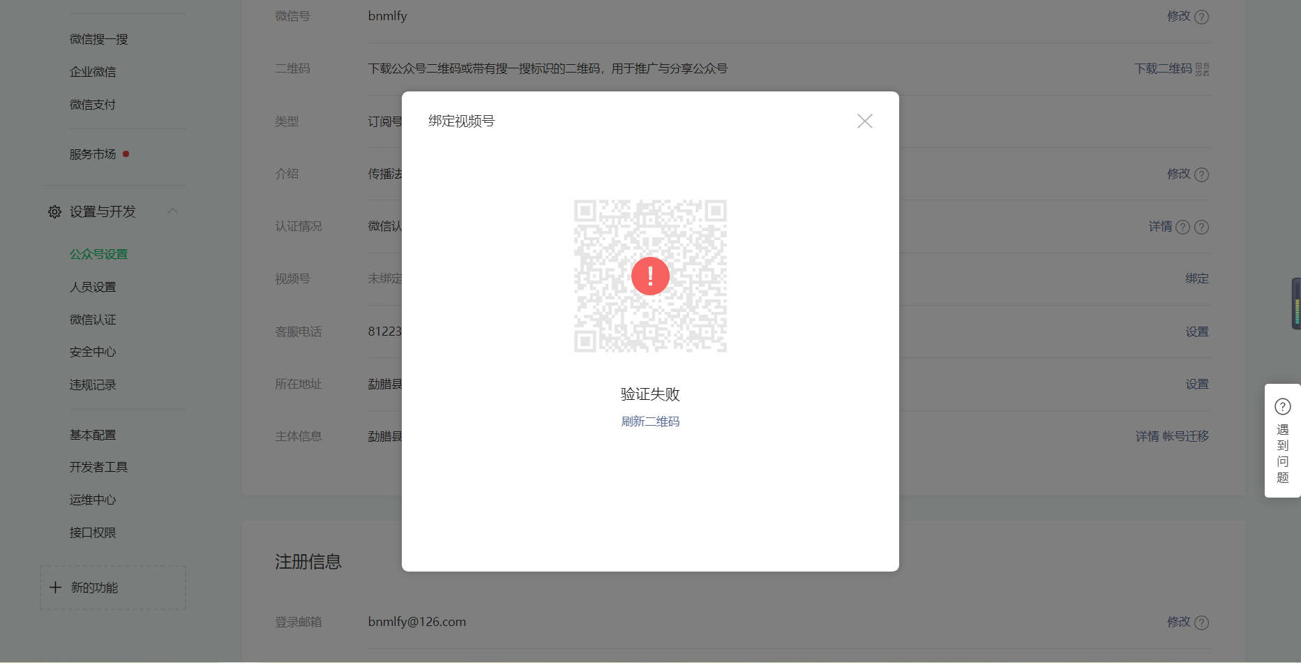
Task: Open 人员设置 in sidebar
Action: pyautogui.click(x=93, y=287)
